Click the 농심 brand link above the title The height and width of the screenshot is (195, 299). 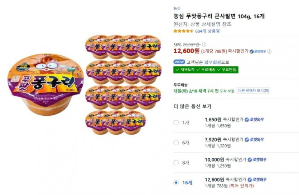(177, 8)
